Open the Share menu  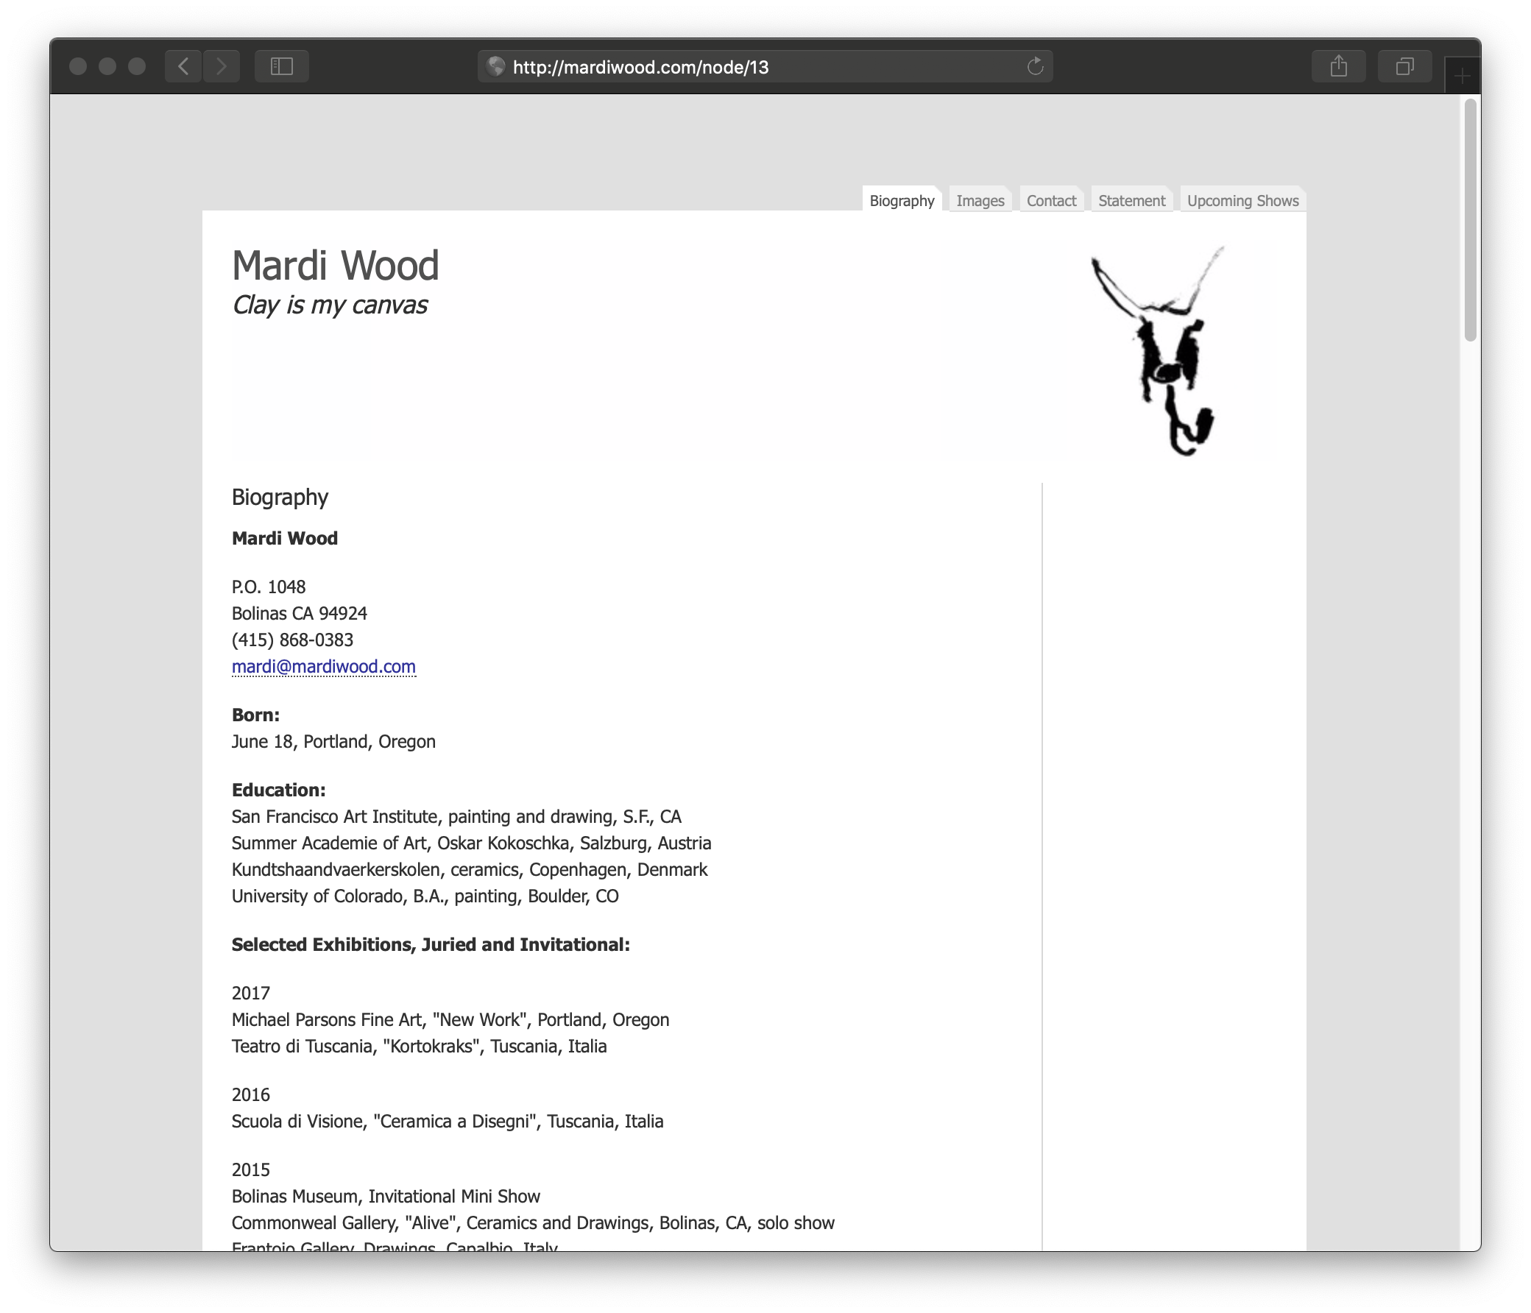pos(1338,66)
